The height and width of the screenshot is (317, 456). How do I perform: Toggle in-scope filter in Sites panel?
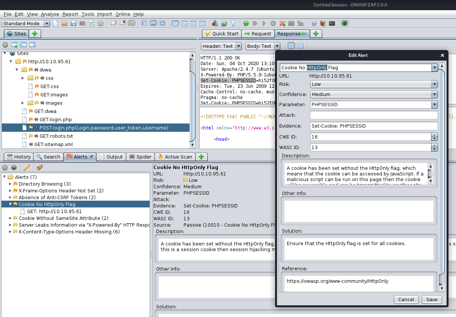5,45
